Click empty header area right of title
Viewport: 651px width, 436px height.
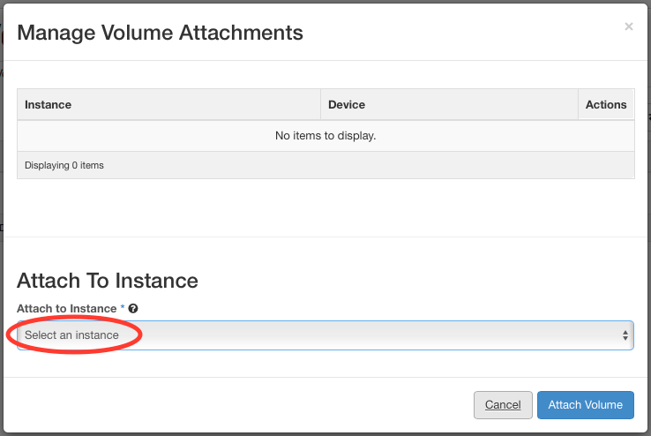pos(459,34)
